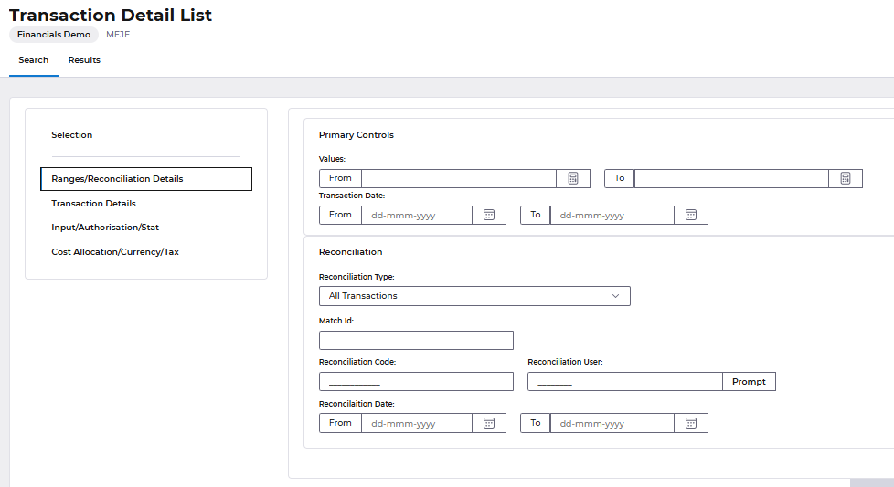Select the Search tab
894x487 pixels.
click(x=33, y=60)
